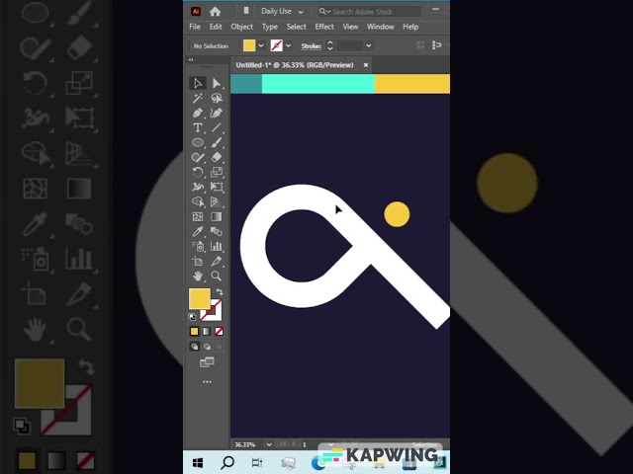The width and height of the screenshot is (633, 474).
Task: Open the View menu
Action: [x=350, y=27]
